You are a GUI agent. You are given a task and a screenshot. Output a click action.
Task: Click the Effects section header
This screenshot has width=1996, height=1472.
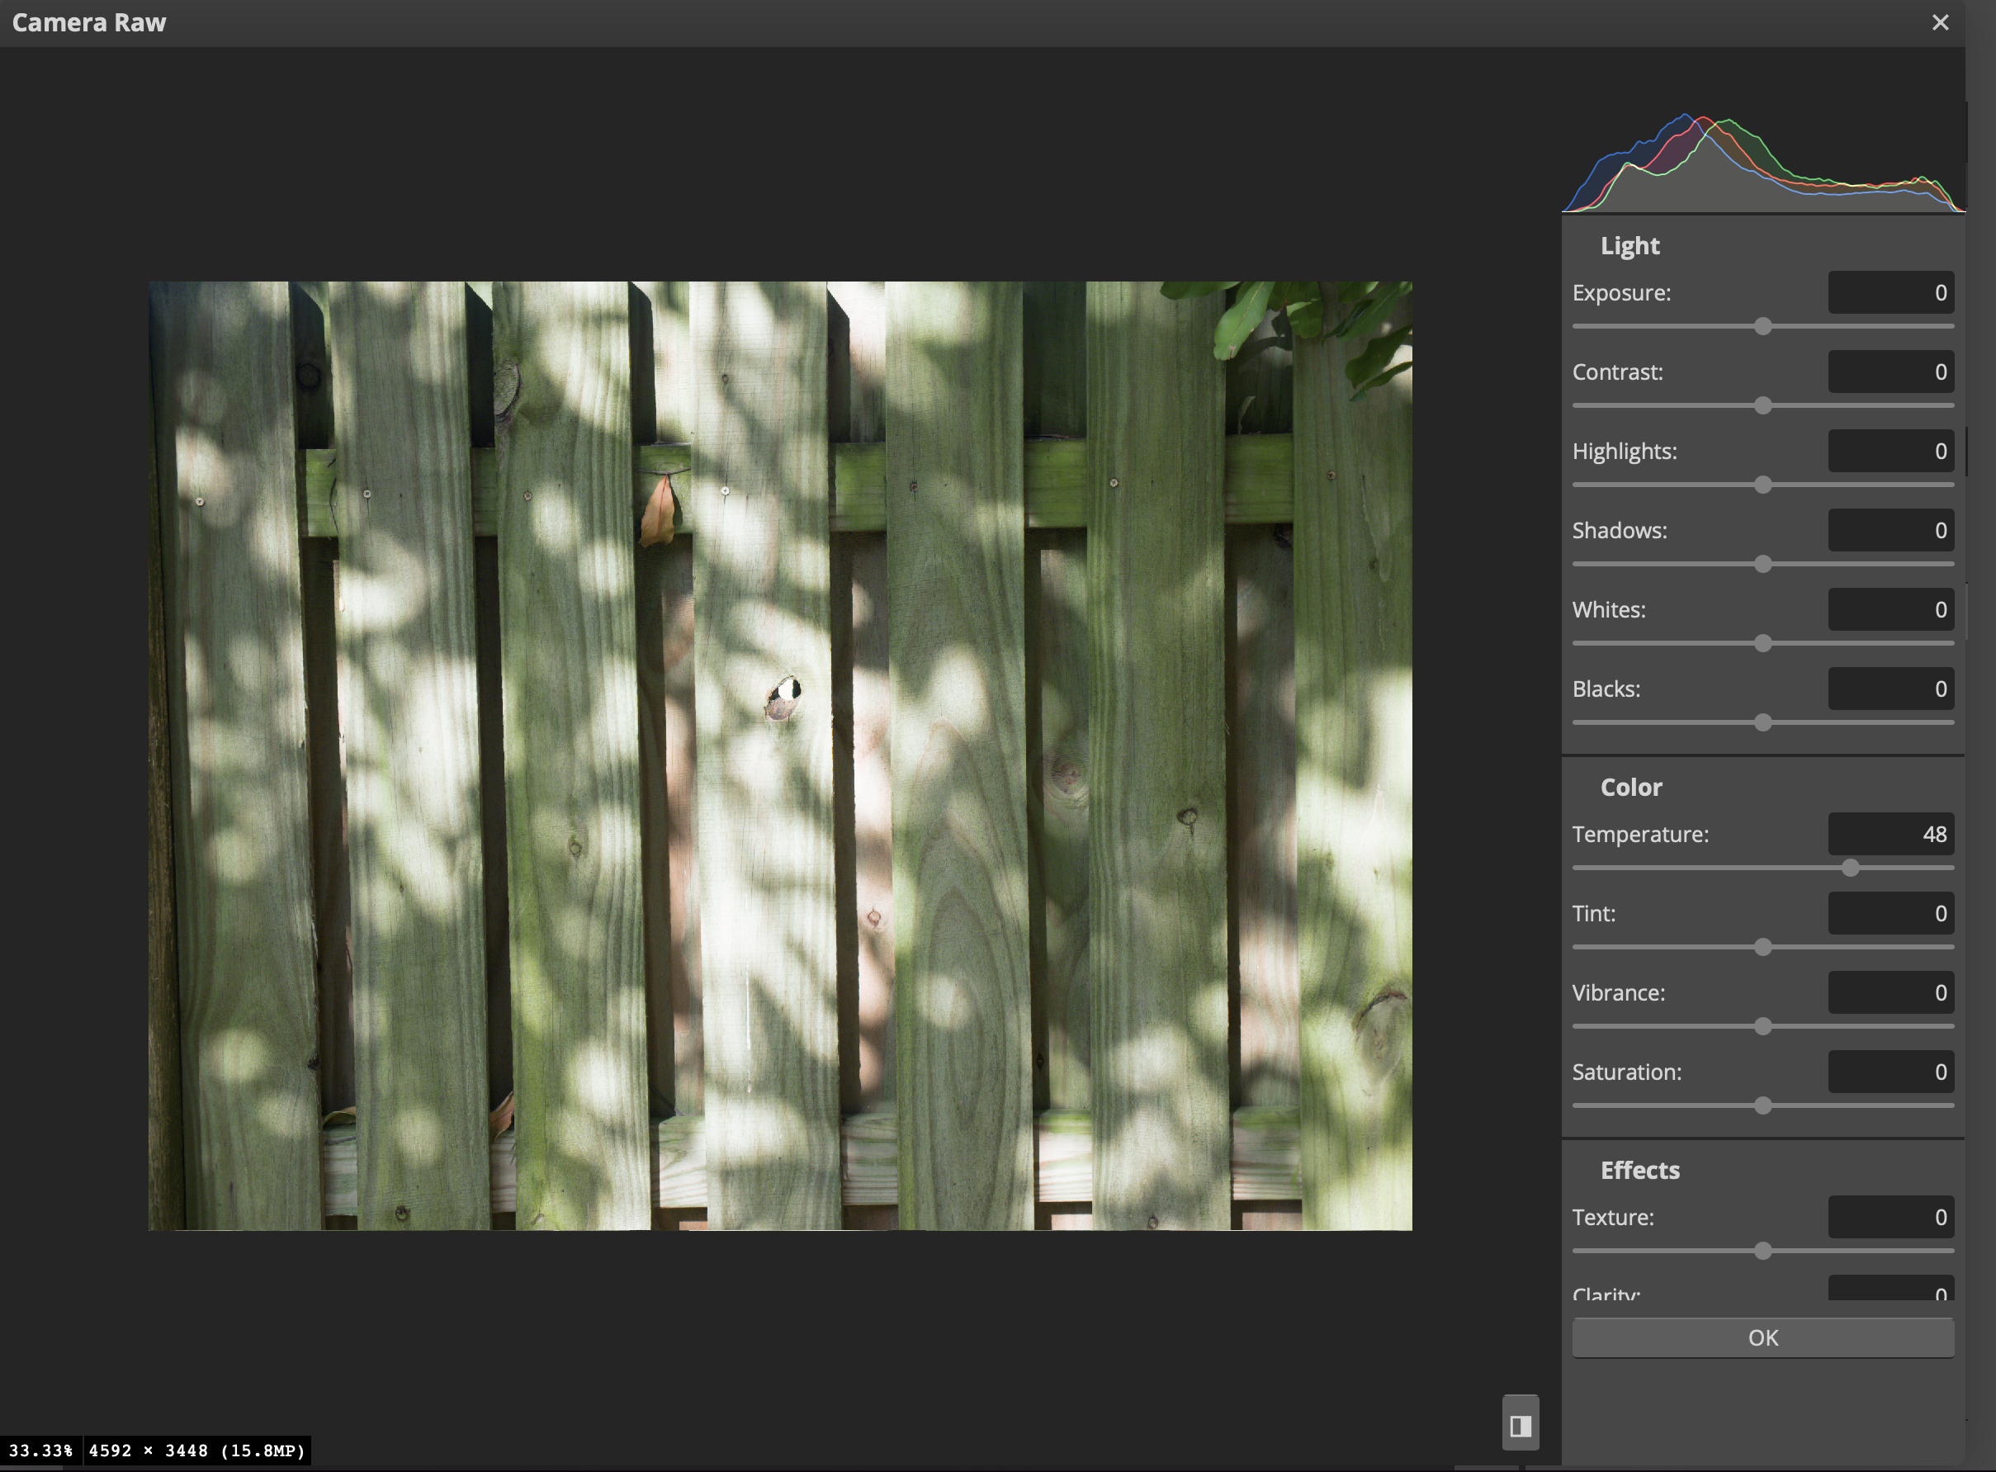[x=1639, y=1170]
